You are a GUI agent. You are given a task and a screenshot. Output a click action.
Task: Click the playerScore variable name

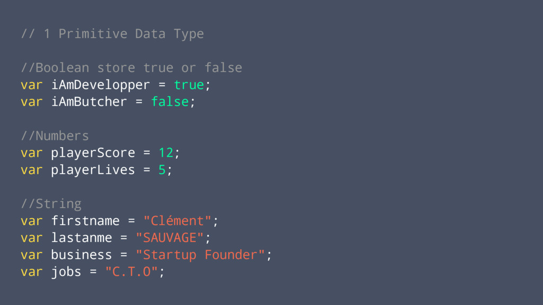click(x=93, y=153)
